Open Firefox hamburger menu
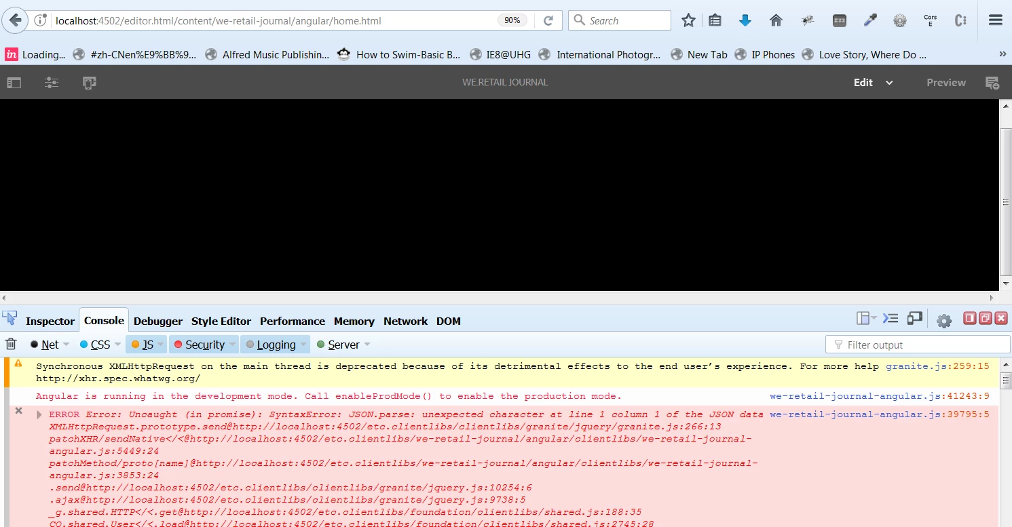This screenshot has width=1012, height=527. point(996,20)
